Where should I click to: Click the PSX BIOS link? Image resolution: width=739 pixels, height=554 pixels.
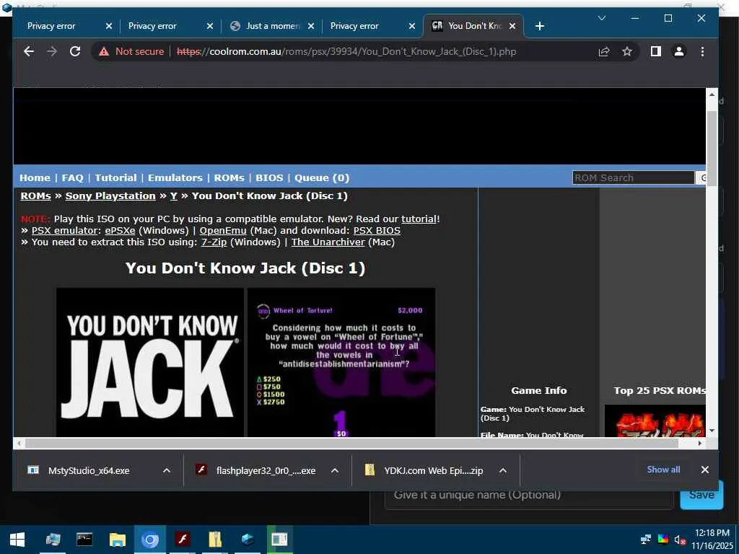tap(377, 230)
